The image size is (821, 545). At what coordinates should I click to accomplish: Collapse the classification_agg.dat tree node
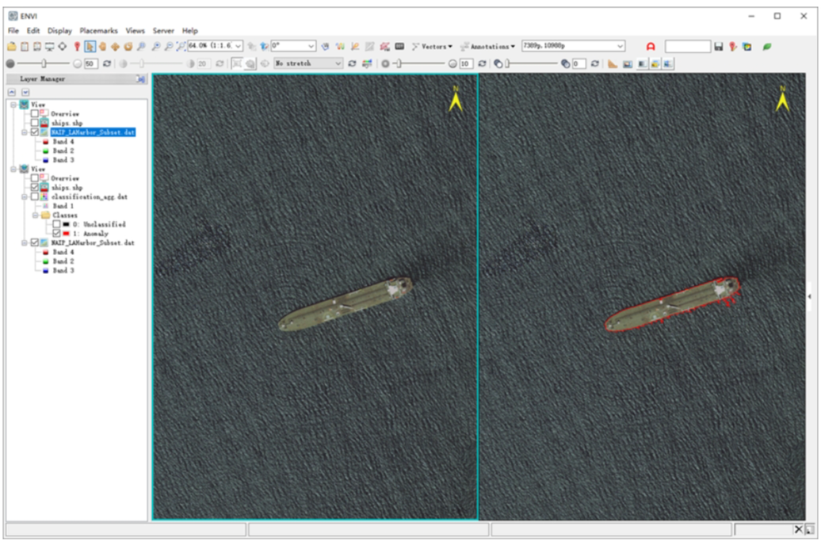coord(24,196)
